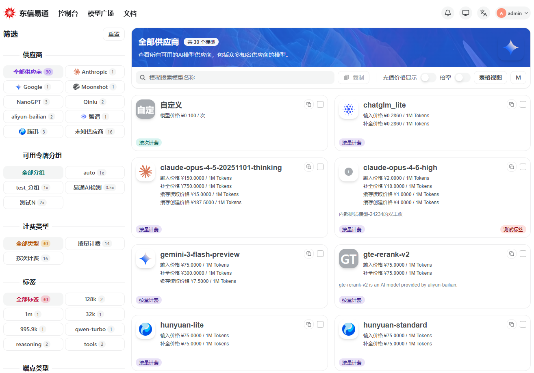Filter by Moonshot vendor

point(95,87)
